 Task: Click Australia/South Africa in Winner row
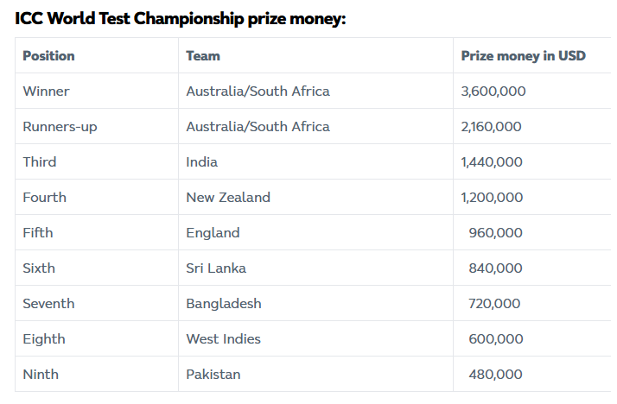(258, 92)
